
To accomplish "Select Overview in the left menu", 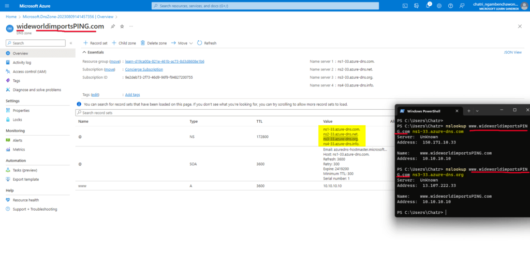I will point(37,53).
